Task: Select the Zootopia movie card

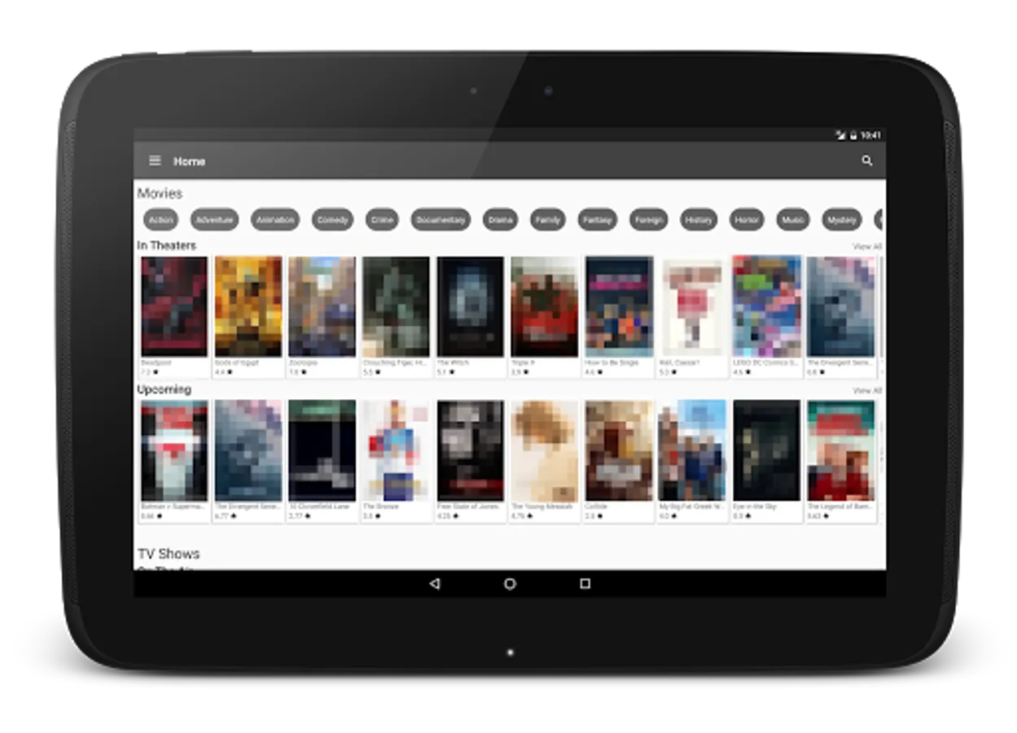Action: [322, 316]
